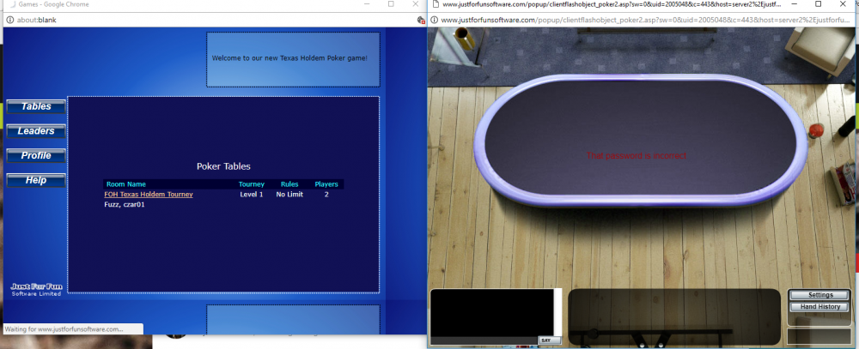Viewport: 859px width, 349px height.
Task: Maximize the Games Chrome window
Action: [x=391, y=3]
